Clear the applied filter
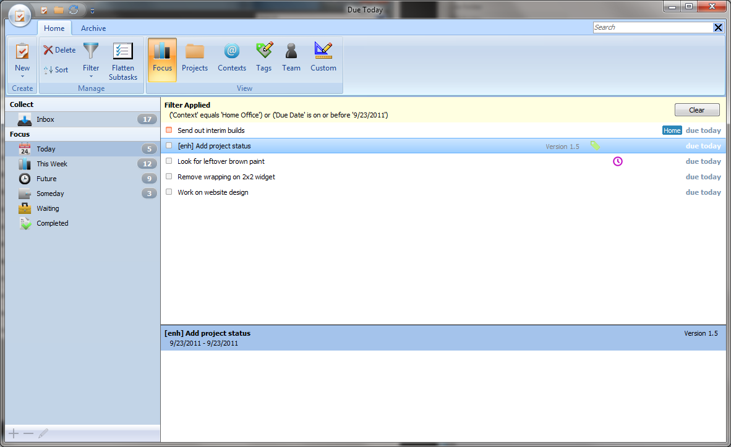Image resolution: width=731 pixels, height=447 pixels. (696, 110)
